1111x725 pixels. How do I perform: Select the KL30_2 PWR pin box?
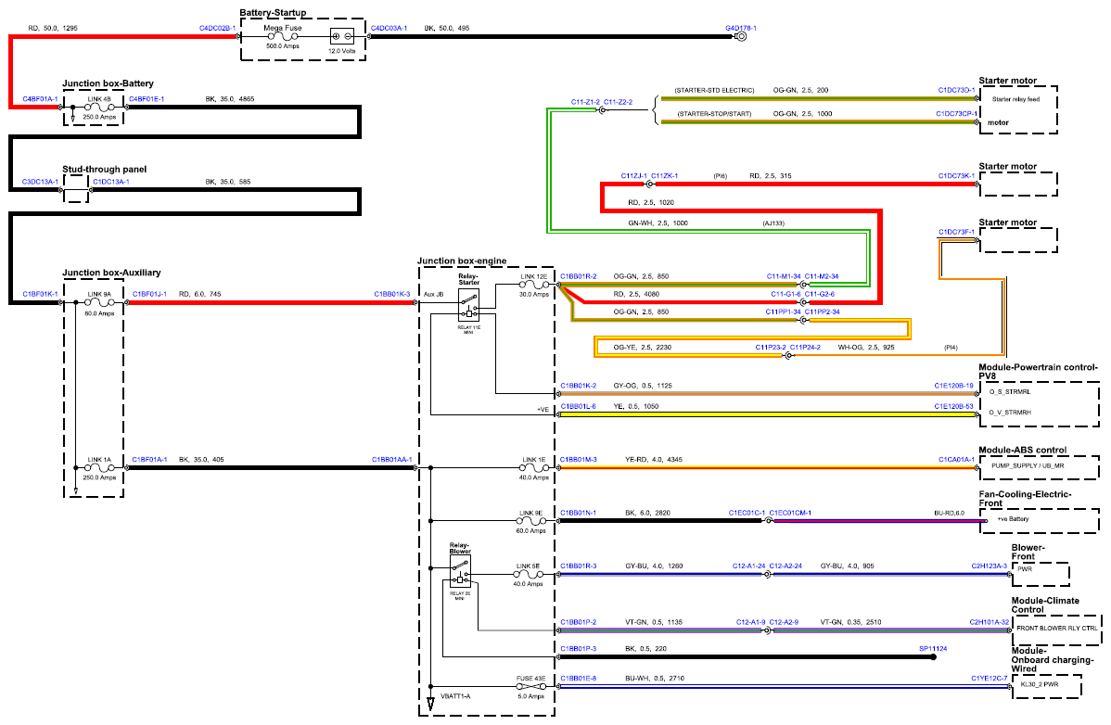click(x=1046, y=686)
